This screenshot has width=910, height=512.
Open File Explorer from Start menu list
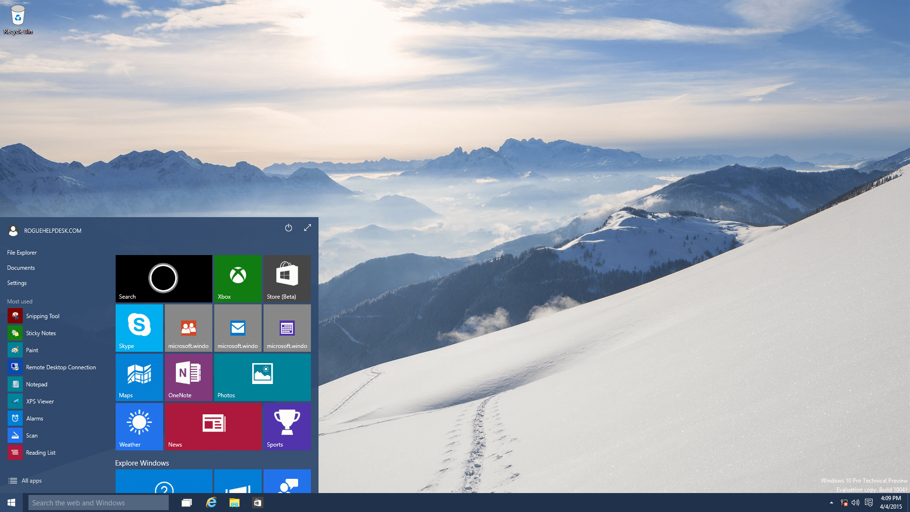click(x=22, y=253)
